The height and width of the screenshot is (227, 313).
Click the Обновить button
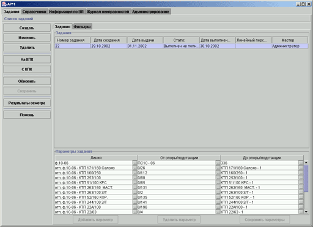tap(27, 81)
